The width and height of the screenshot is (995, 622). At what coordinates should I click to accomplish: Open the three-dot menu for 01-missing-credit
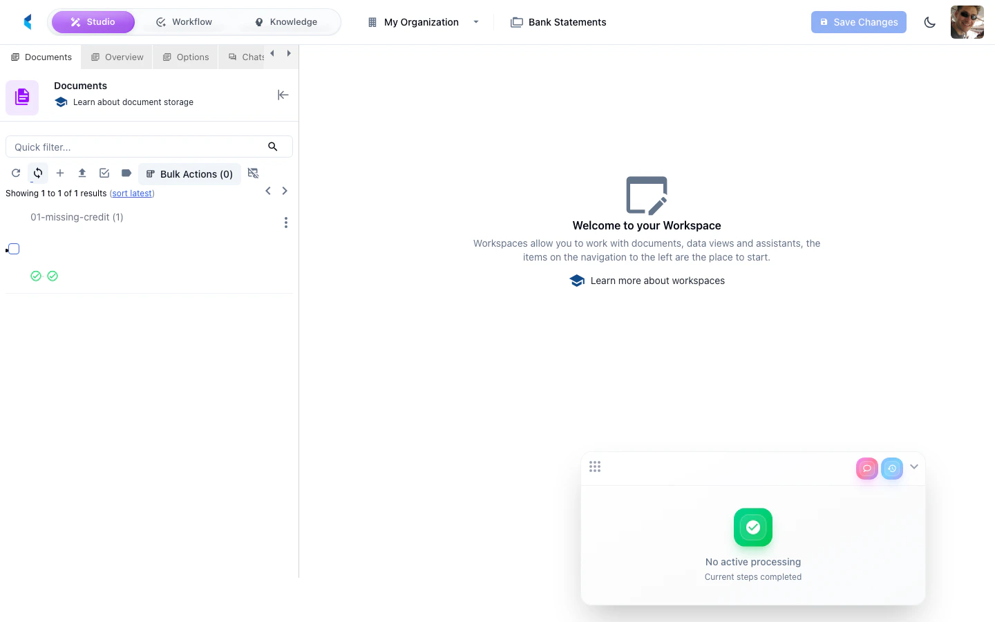tap(286, 222)
